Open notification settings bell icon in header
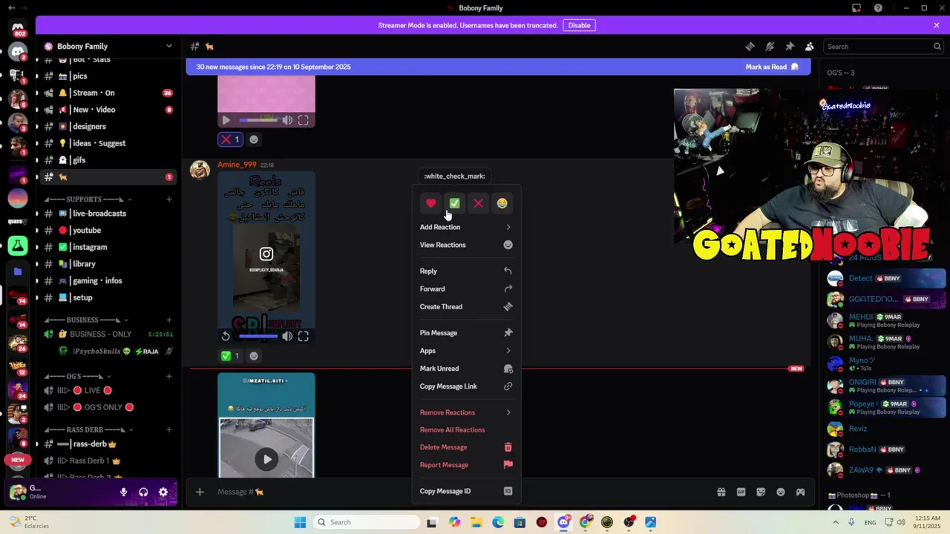Viewport: 950px width, 534px height. [770, 47]
